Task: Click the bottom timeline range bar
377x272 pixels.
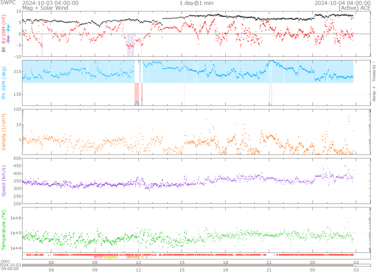Action: (188, 265)
